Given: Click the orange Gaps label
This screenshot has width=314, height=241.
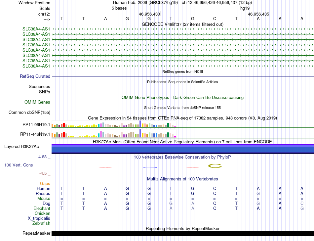Looking at the screenshot, I should [45, 184].
